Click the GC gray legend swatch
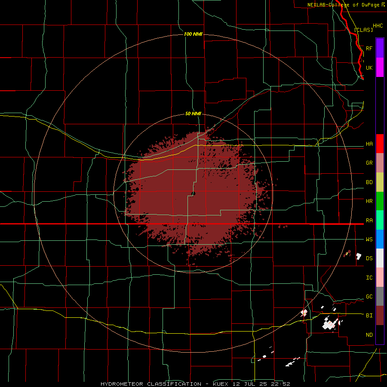 [x=380, y=296]
